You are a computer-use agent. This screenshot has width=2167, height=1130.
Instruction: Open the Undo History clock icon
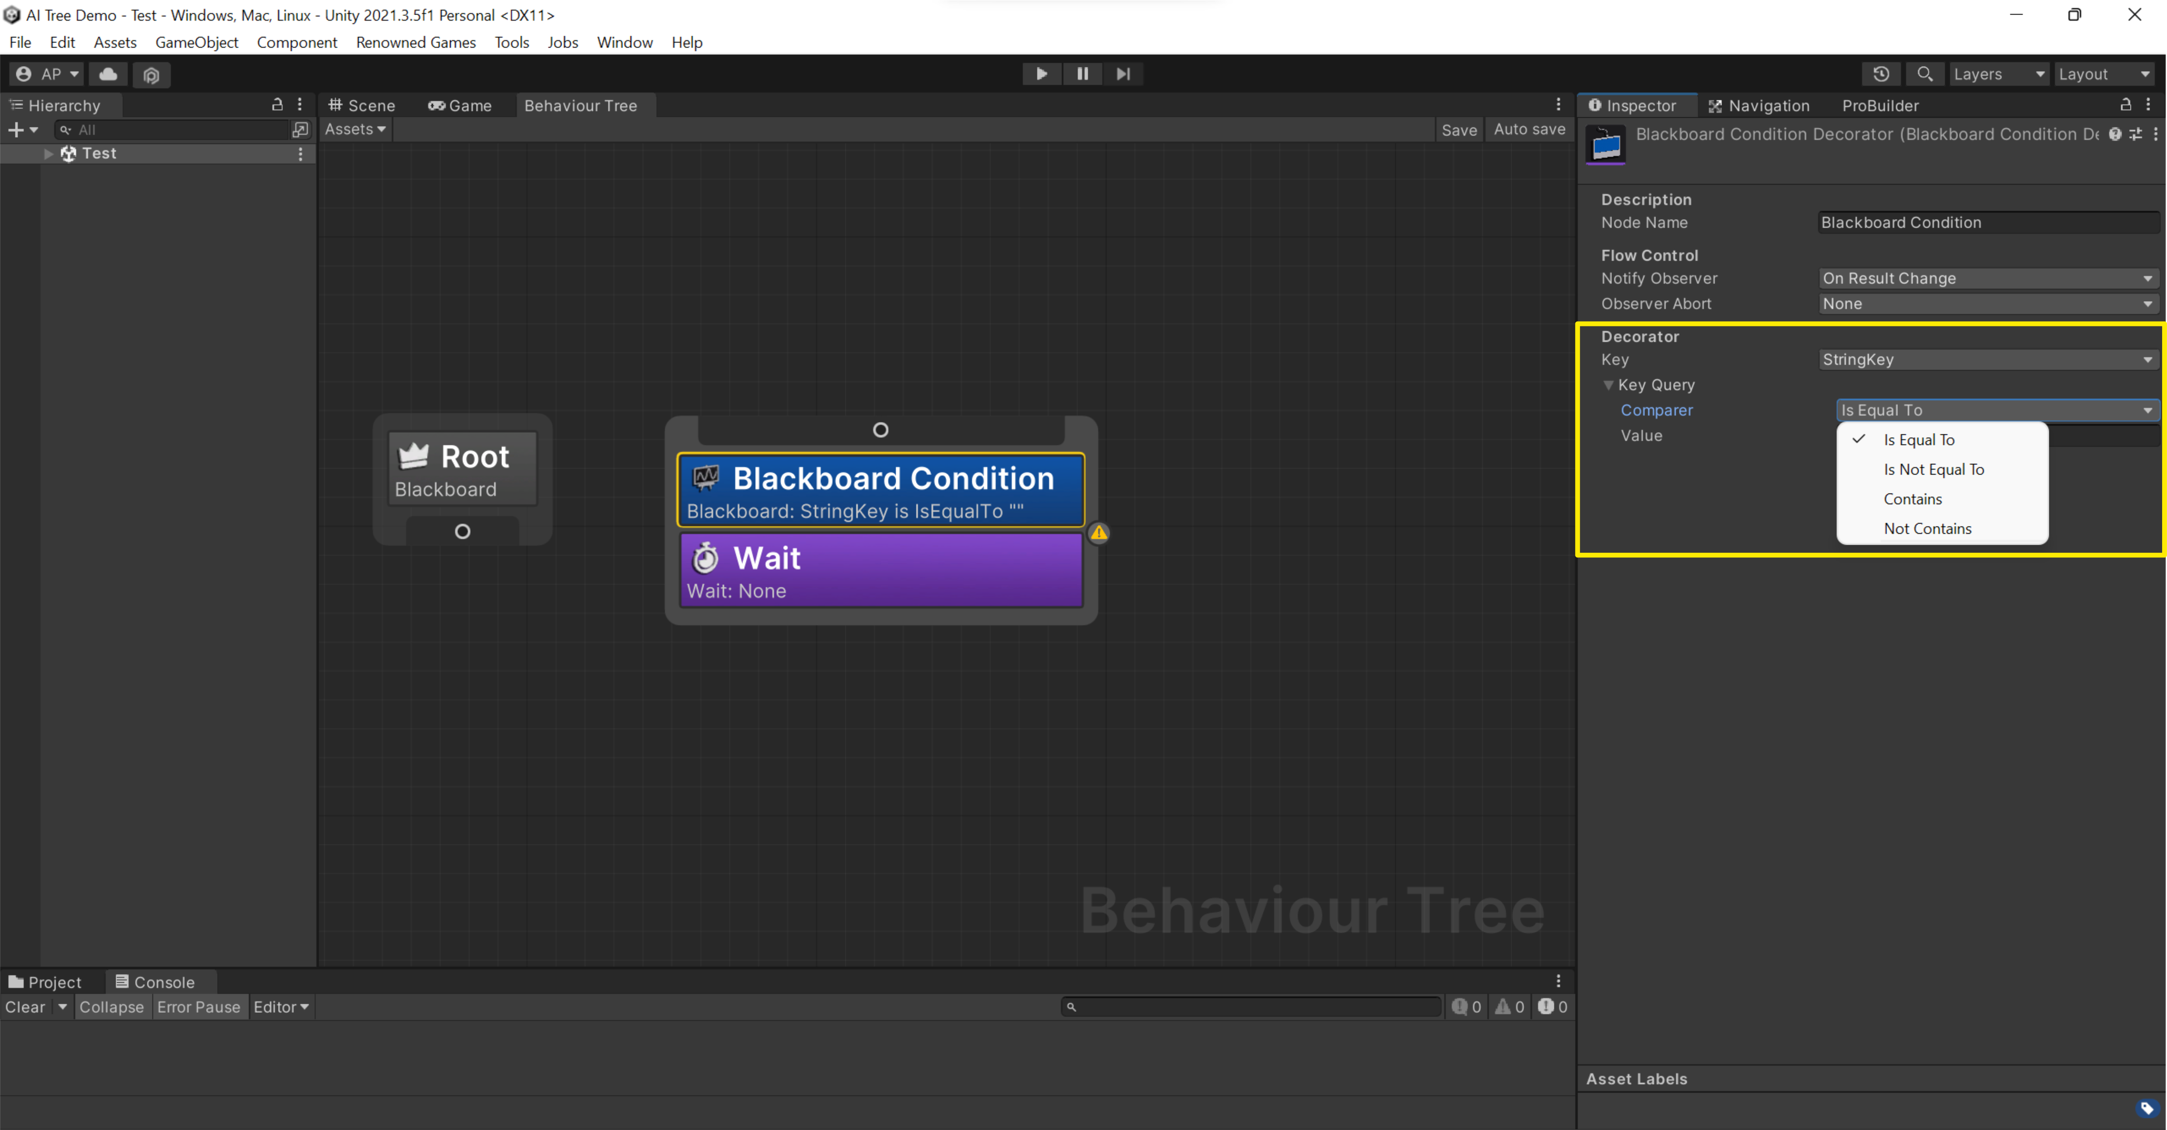coord(1881,74)
